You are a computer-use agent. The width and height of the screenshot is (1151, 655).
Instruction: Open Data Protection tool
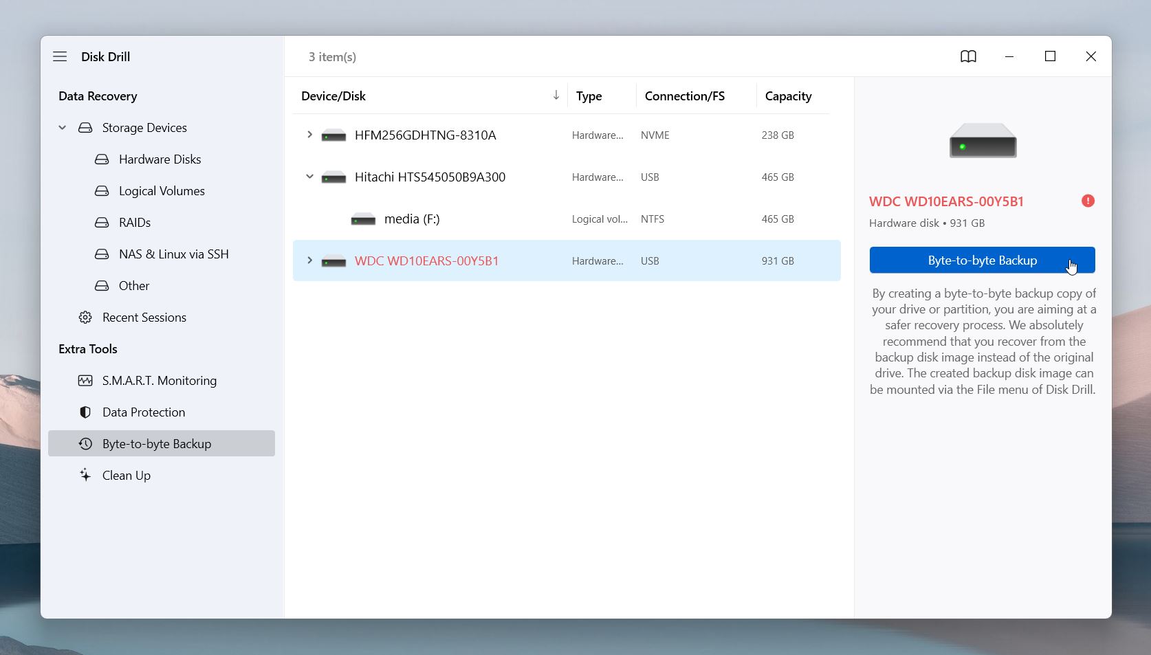tap(144, 412)
